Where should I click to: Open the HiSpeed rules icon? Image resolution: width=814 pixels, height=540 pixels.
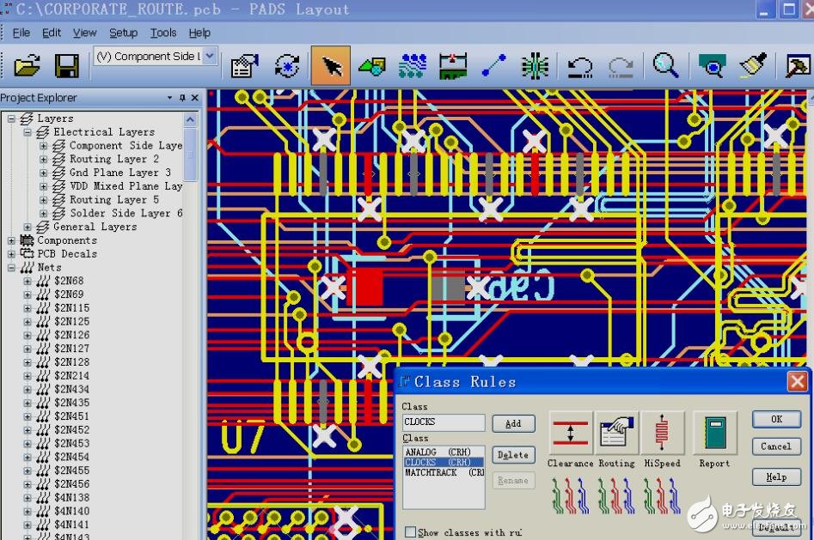662,433
